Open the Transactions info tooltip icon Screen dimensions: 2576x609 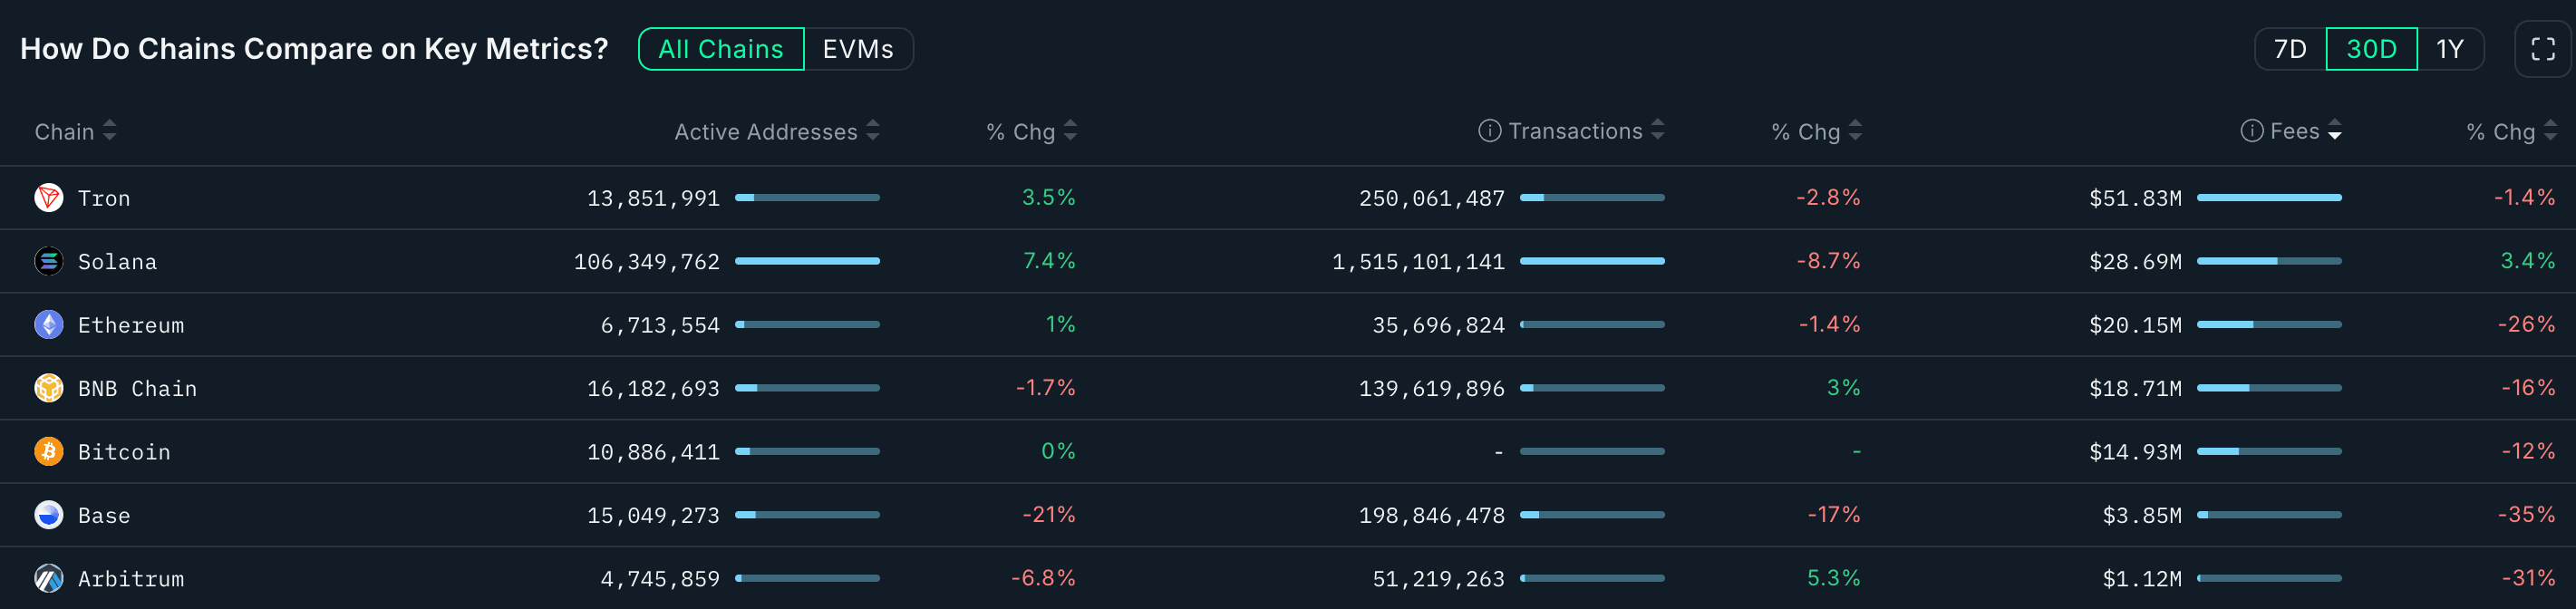(x=1489, y=131)
